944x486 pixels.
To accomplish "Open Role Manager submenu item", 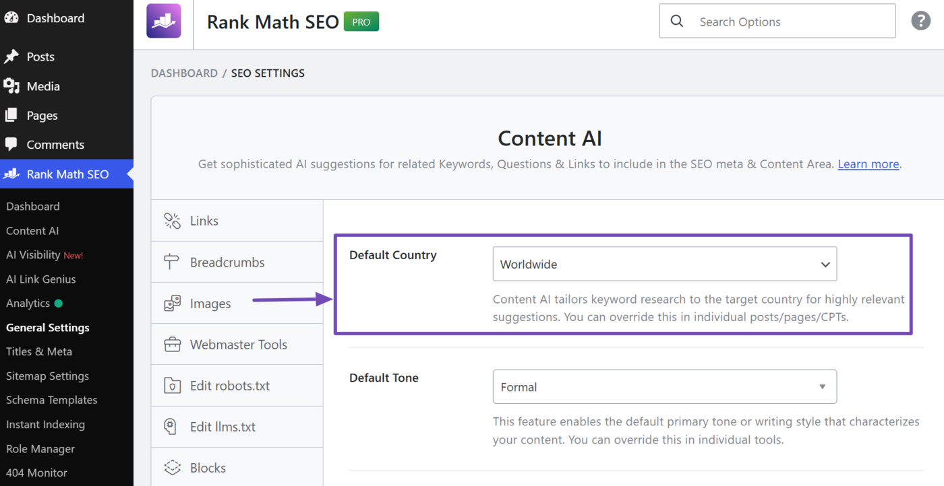I will click(x=40, y=448).
